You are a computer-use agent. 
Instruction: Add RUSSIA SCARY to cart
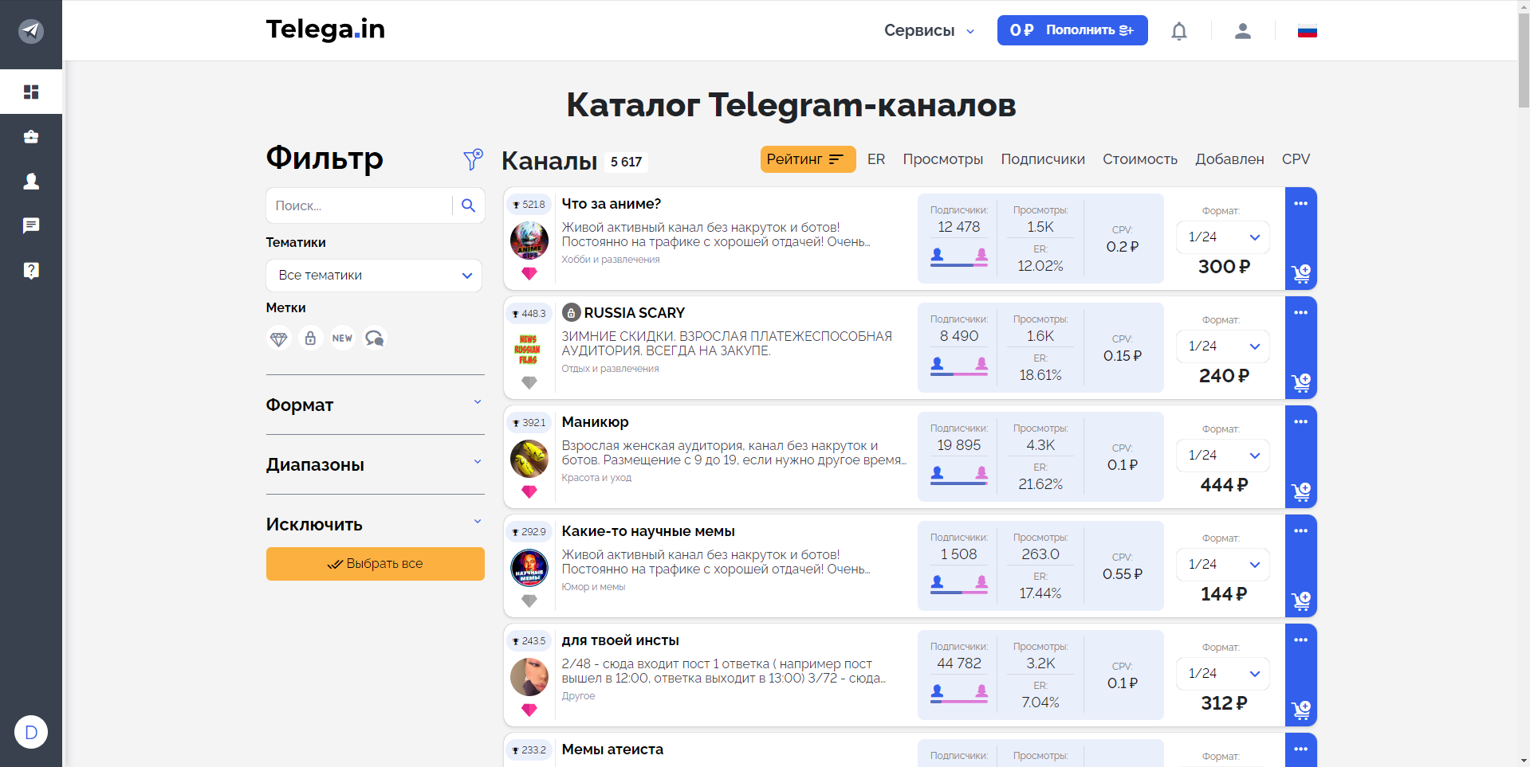pos(1301,383)
